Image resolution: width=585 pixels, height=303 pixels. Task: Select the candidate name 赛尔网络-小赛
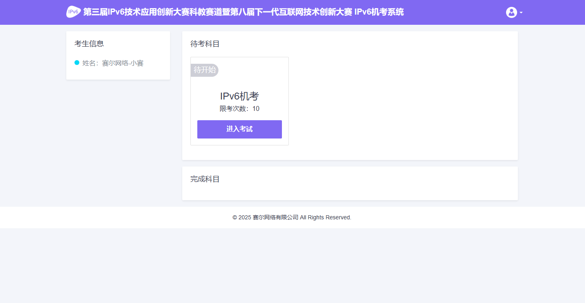pos(122,63)
